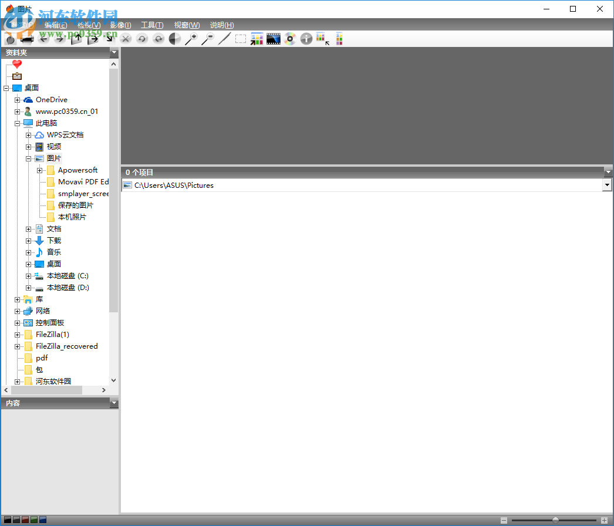Click the thumbnail size slider handle

[555, 520]
